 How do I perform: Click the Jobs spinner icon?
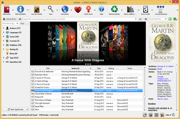pyautogui.click(x=174, y=115)
